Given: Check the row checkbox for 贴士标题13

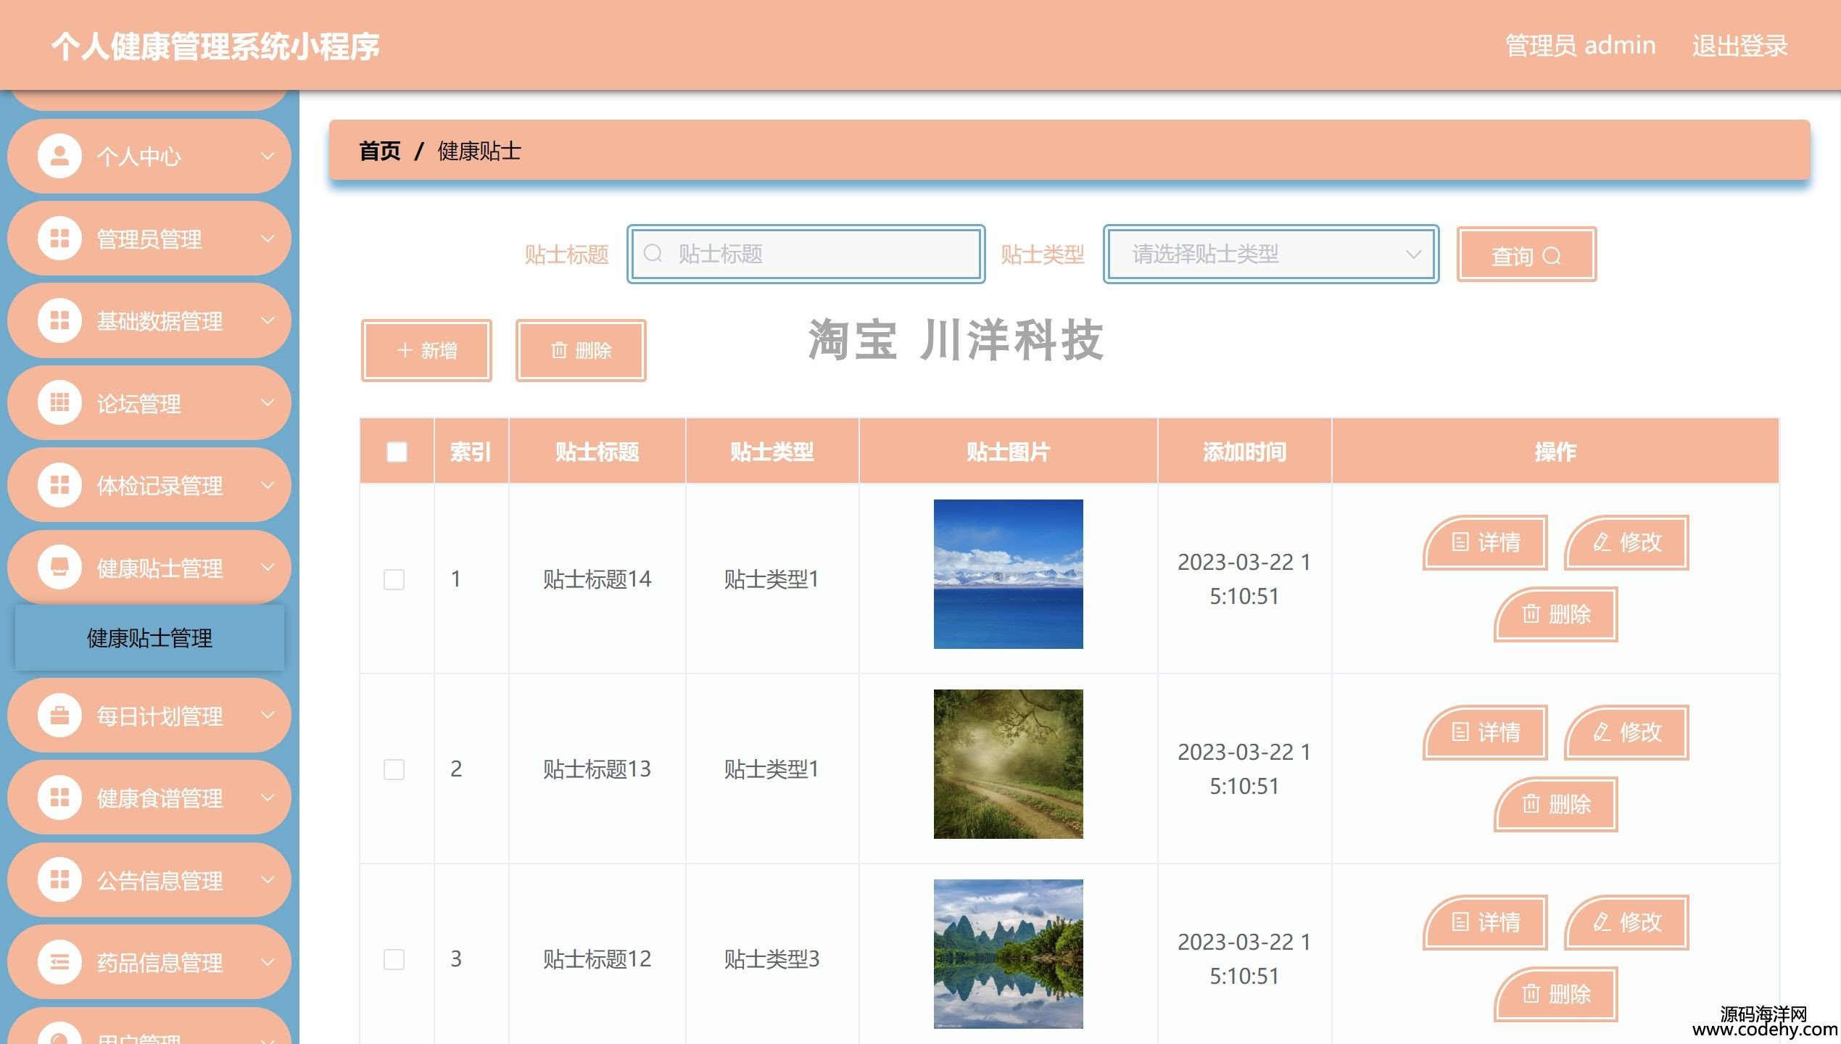Looking at the screenshot, I should coord(394,769).
